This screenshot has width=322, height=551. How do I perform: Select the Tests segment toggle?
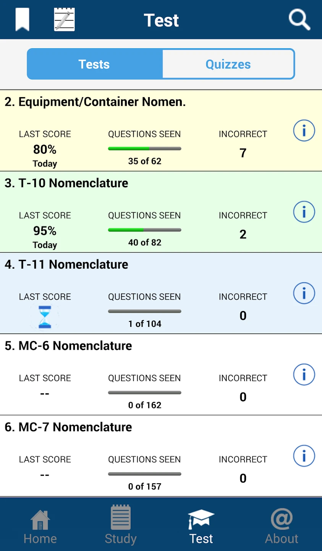[x=94, y=64]
